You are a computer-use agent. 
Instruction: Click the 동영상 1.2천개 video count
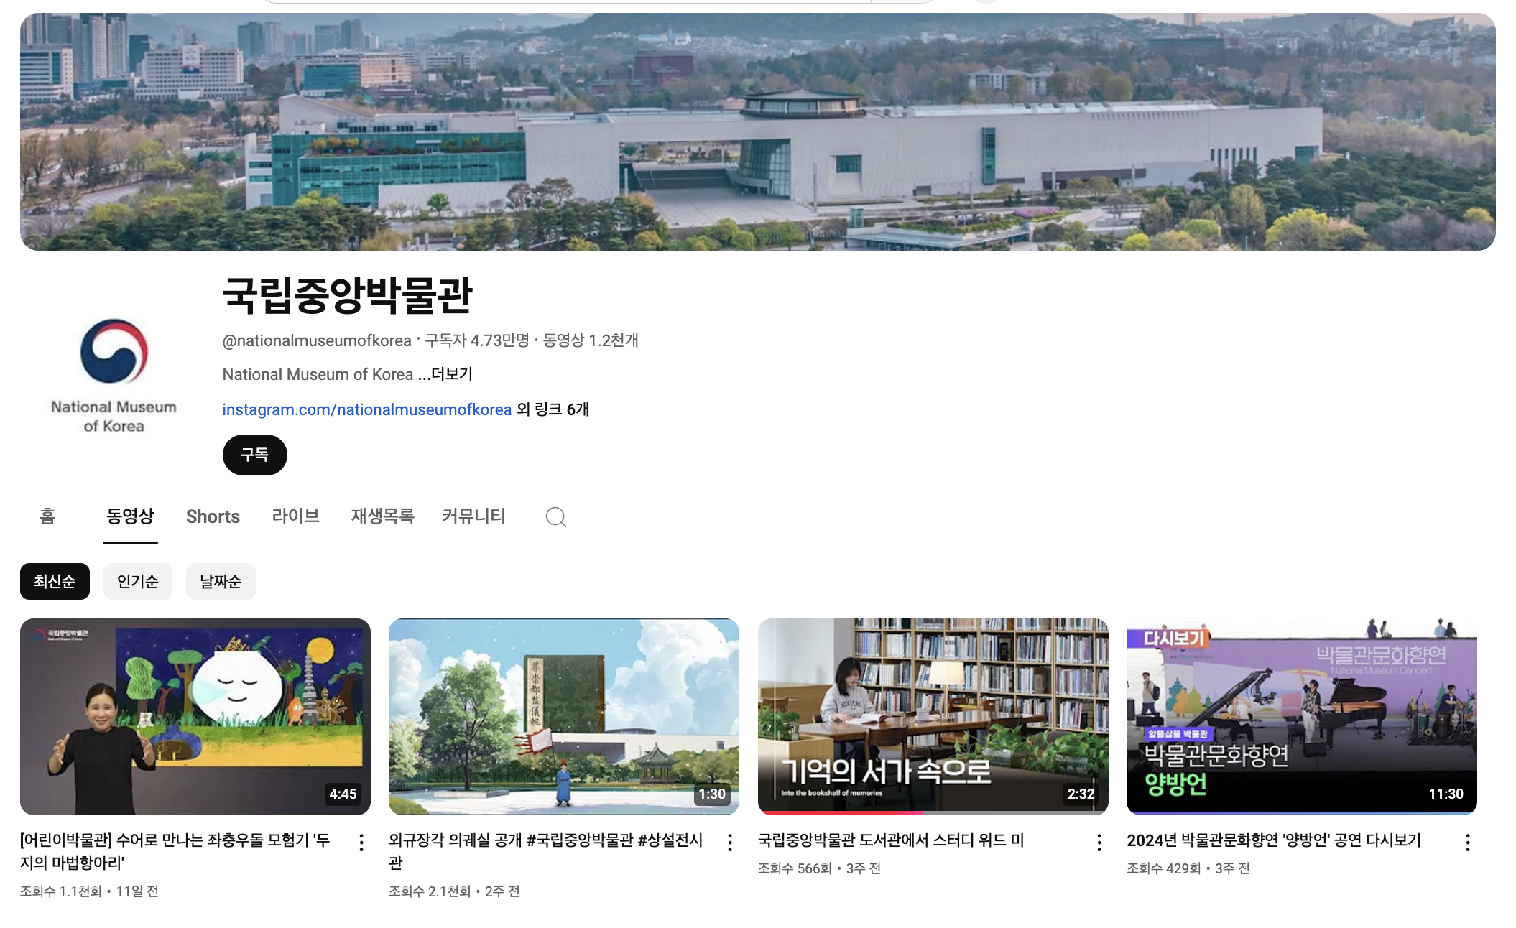click(x=591, y=340)
